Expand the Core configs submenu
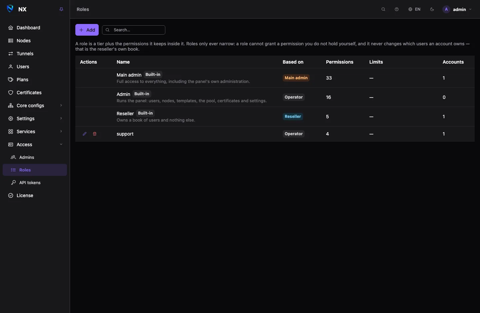 (35, 106)
